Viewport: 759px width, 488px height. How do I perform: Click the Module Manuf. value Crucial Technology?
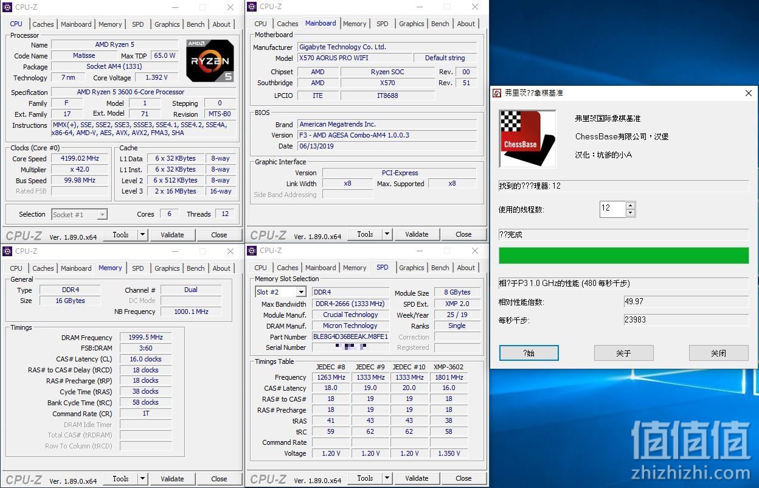pos(350,315)
